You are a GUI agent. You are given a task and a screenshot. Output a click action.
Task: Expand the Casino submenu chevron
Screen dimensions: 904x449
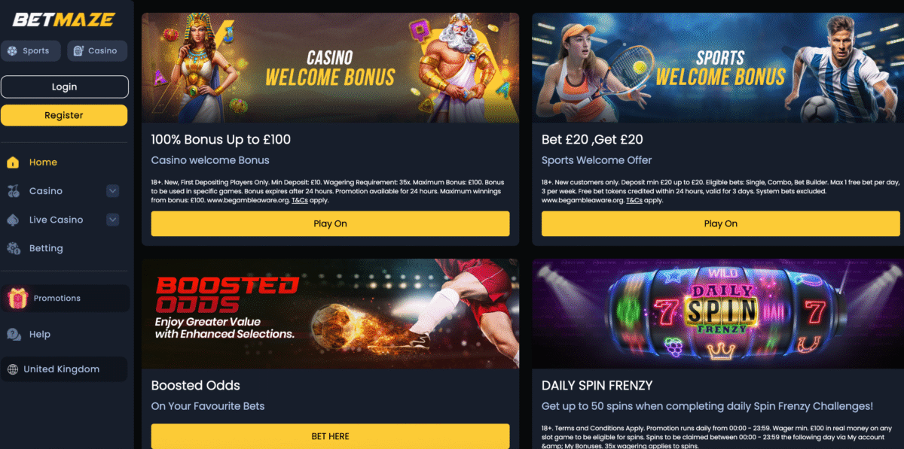point(113,191)
